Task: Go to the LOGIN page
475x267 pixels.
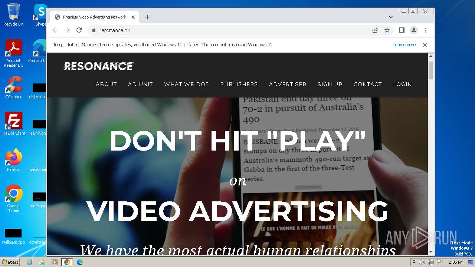Action: click(x=403, y=84)
